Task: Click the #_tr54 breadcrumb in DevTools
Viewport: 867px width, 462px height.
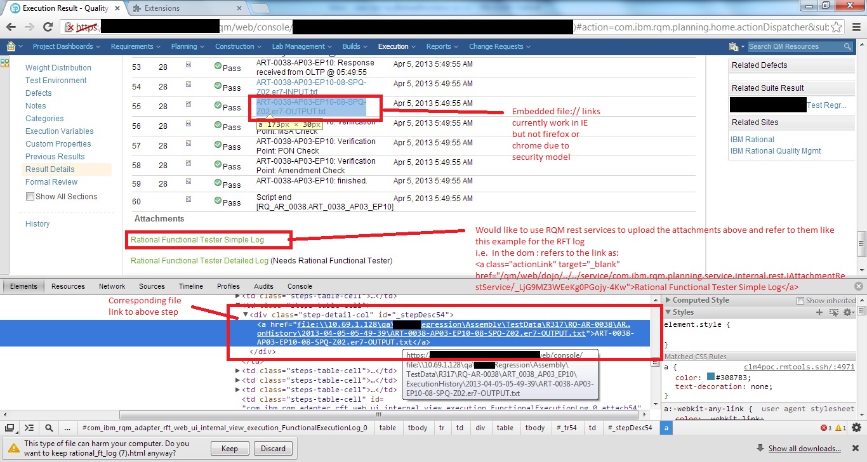Action: coord(567,428)
